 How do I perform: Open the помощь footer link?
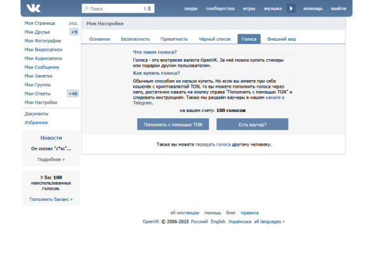click(x=213, y=213)
